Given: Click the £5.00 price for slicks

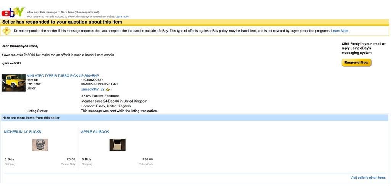Looking at the screenshot, I should [71, 159].
